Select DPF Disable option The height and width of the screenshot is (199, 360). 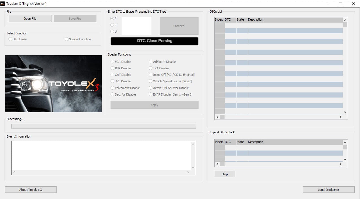click(121, 81)
